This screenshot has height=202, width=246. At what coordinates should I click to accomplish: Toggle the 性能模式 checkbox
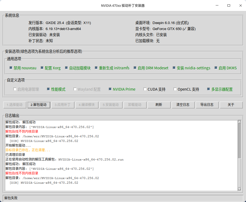click(x=48, y=89)
